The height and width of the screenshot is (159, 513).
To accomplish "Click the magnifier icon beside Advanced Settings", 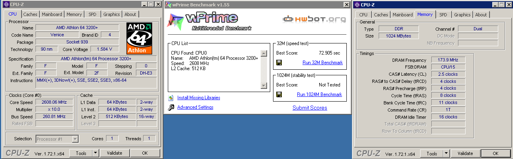I will point(171,107).
